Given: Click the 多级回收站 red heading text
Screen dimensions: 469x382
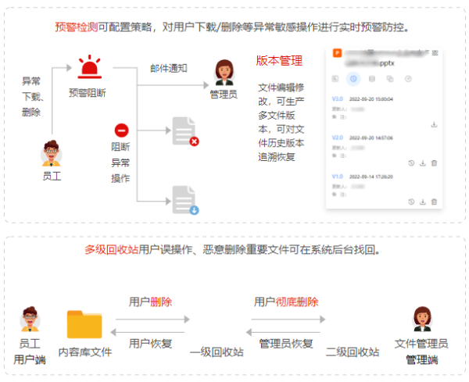Looking at the screenshot, I should click(x=111, y=250).
